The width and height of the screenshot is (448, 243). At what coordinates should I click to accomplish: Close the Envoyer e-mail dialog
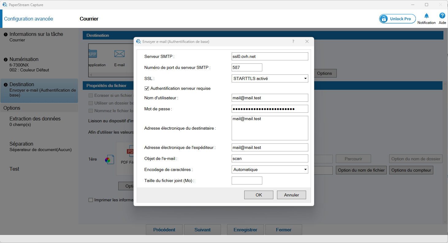click(307, 41)
